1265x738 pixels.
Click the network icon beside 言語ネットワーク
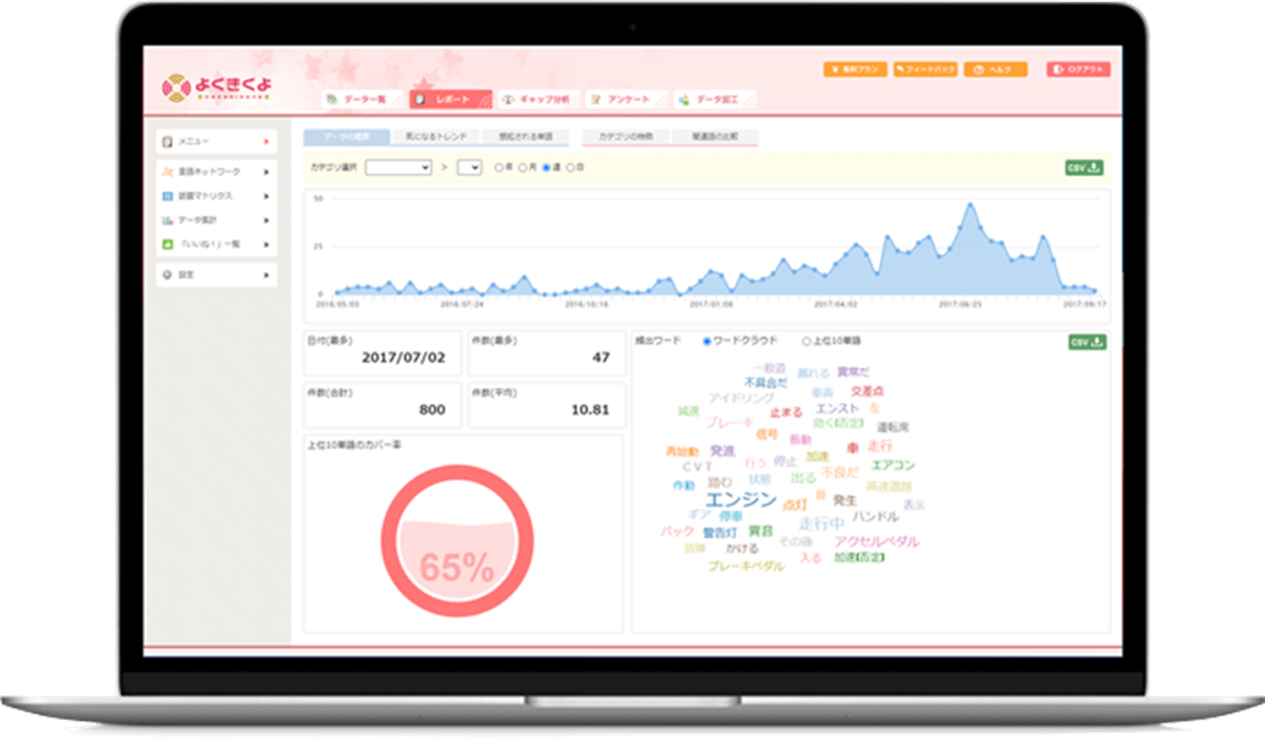tap(168, 171)
